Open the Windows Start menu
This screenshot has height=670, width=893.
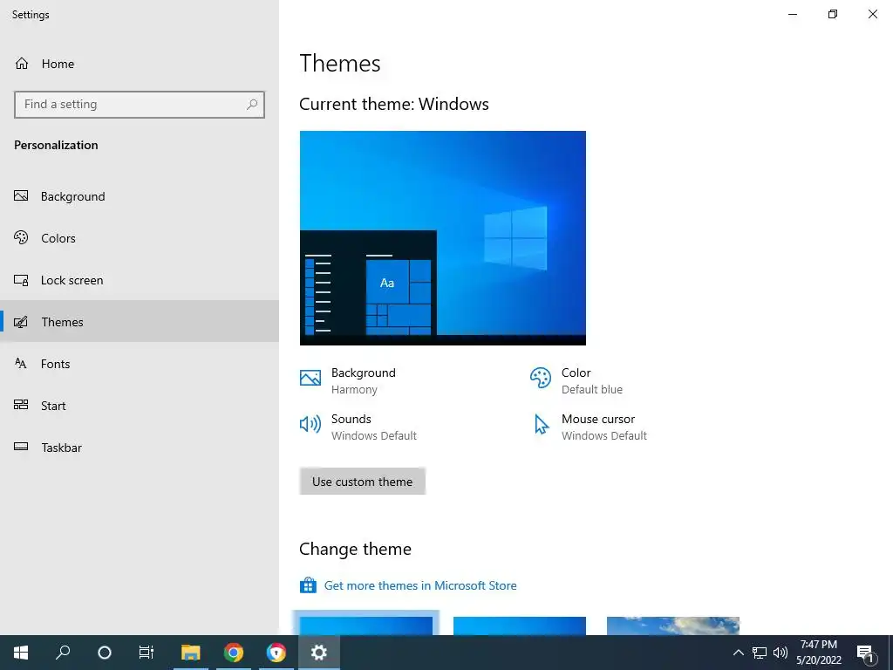[x=21, y=653]
